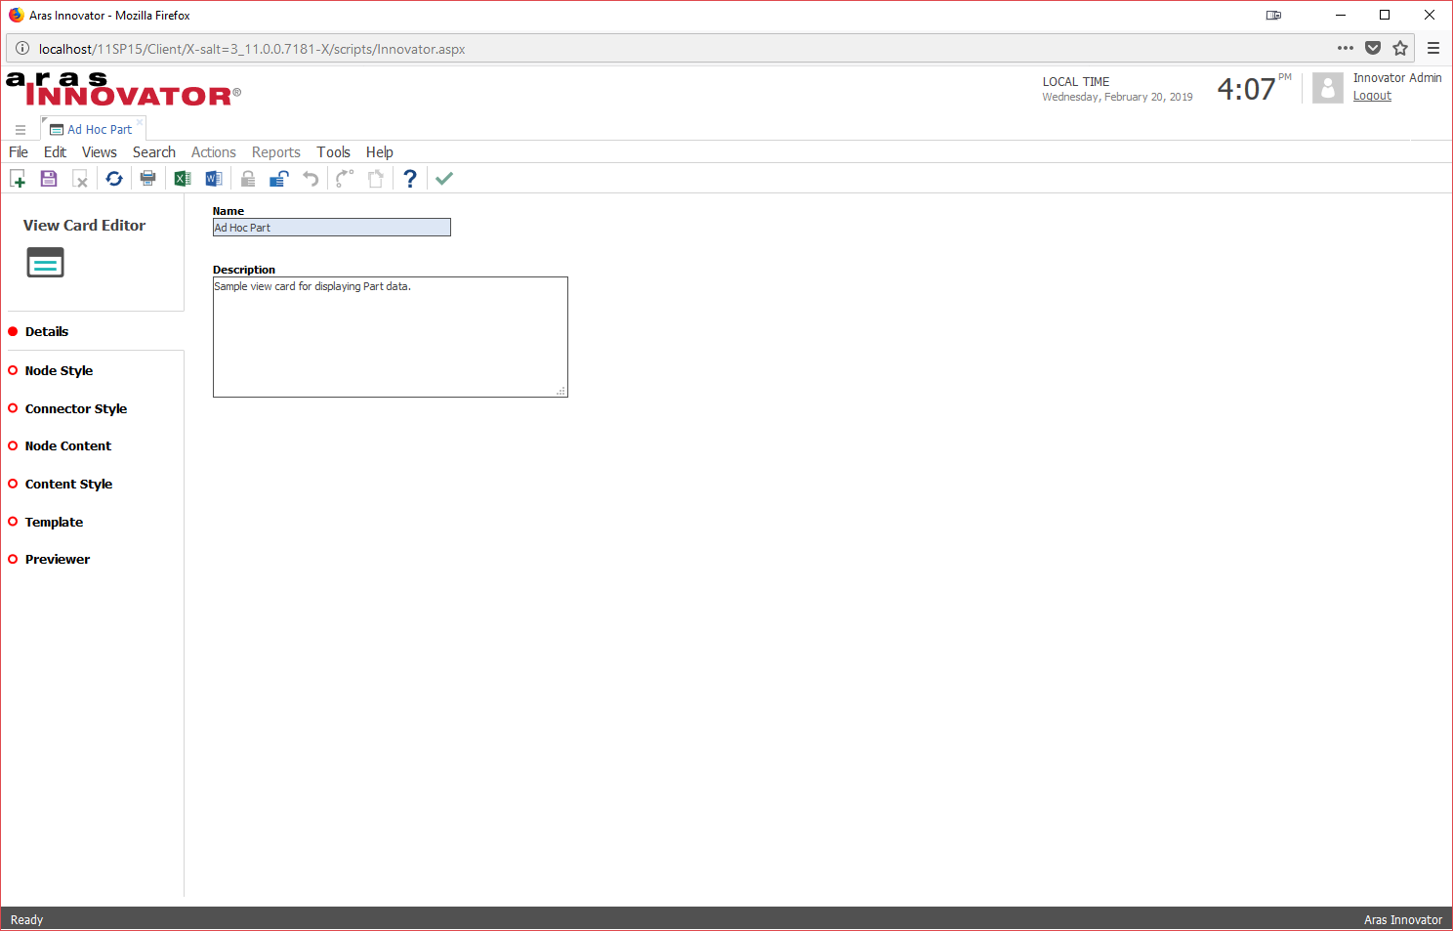Image resolution: width=1453 pixels, height=931 pixels.
Task: Open the Reports menu
Action: 276,152
